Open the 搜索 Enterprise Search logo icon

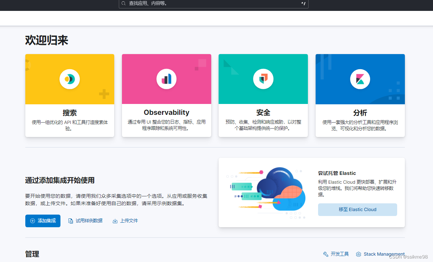tap(70, 79)
